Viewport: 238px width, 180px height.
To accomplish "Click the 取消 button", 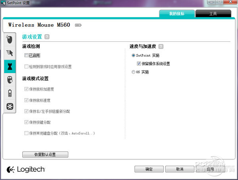I will (x=180, y=169).
